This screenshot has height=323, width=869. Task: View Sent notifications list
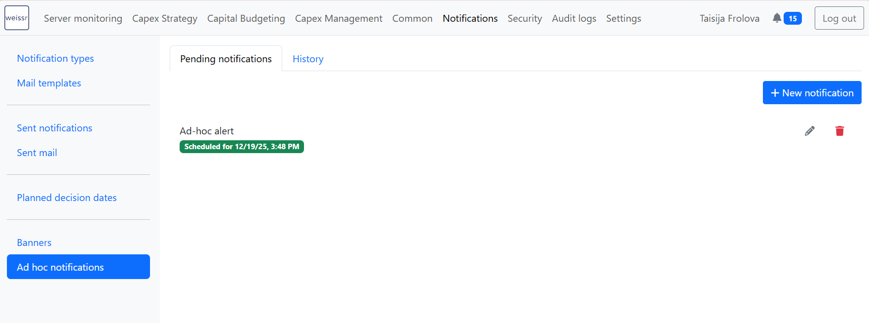[x=54, y=128]
